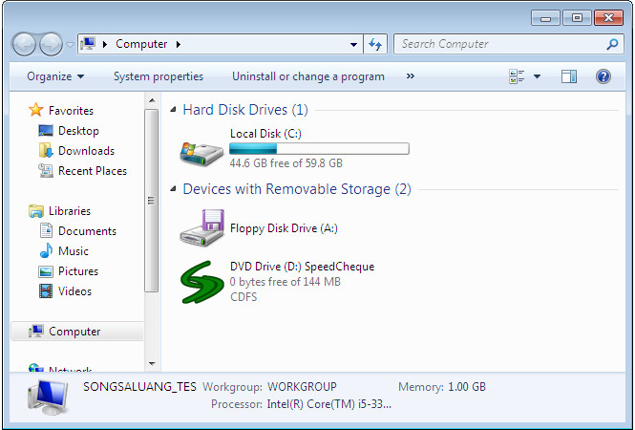Viewport: 635px width, 430px height.
Task: Expand arrow before Computer in address bar
Action: pos(105,44)
